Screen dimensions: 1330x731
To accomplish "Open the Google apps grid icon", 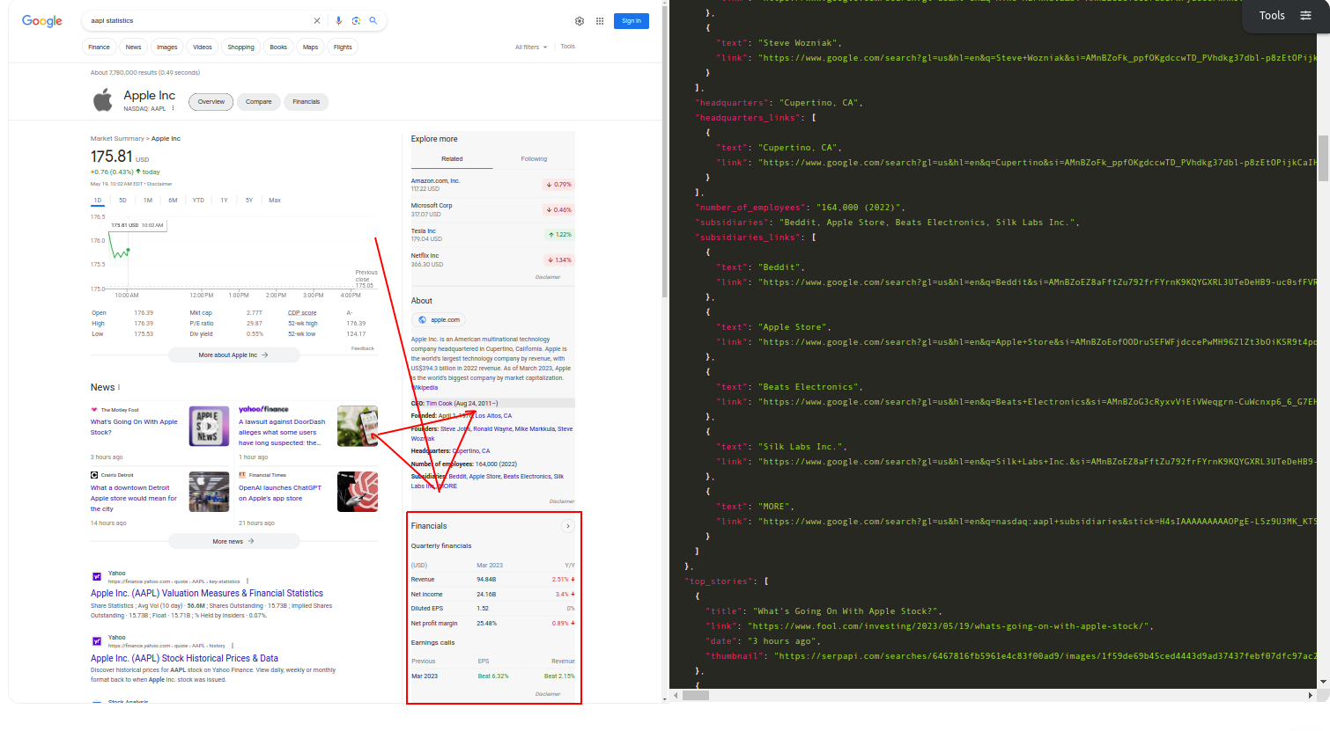I will tap(600, 20).
